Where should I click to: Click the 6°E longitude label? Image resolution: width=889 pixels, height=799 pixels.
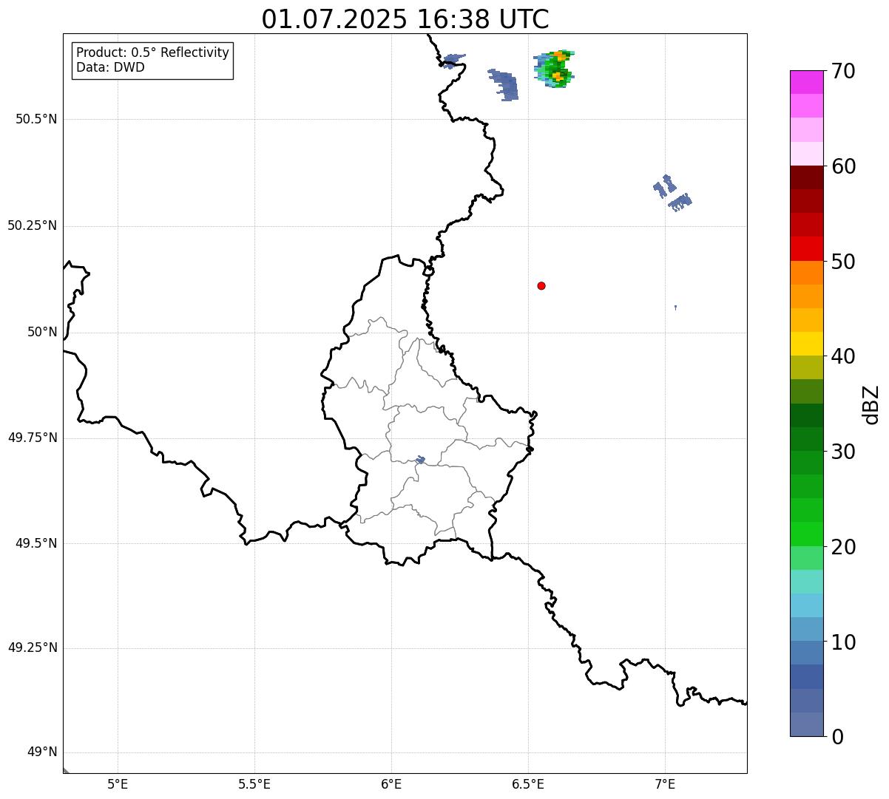point(391,784)
